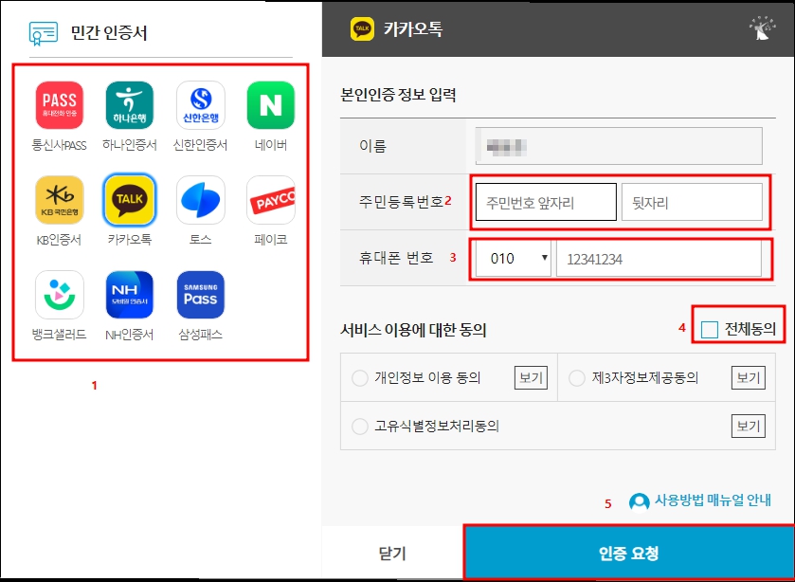The height and width of the screenshot is (582, 795).
Task: Choose the 하나인증서 Hana Bank icon
Action: (130, 105)
